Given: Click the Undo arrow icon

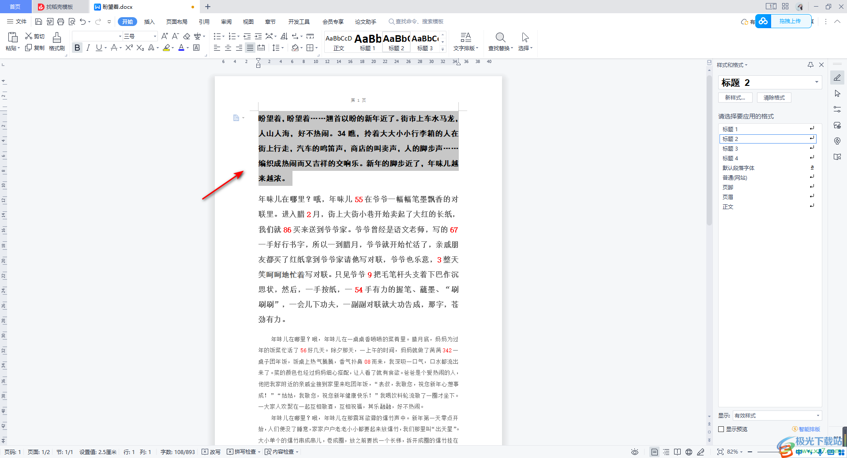Looking at the screenshot, I should tap(82, 22).
